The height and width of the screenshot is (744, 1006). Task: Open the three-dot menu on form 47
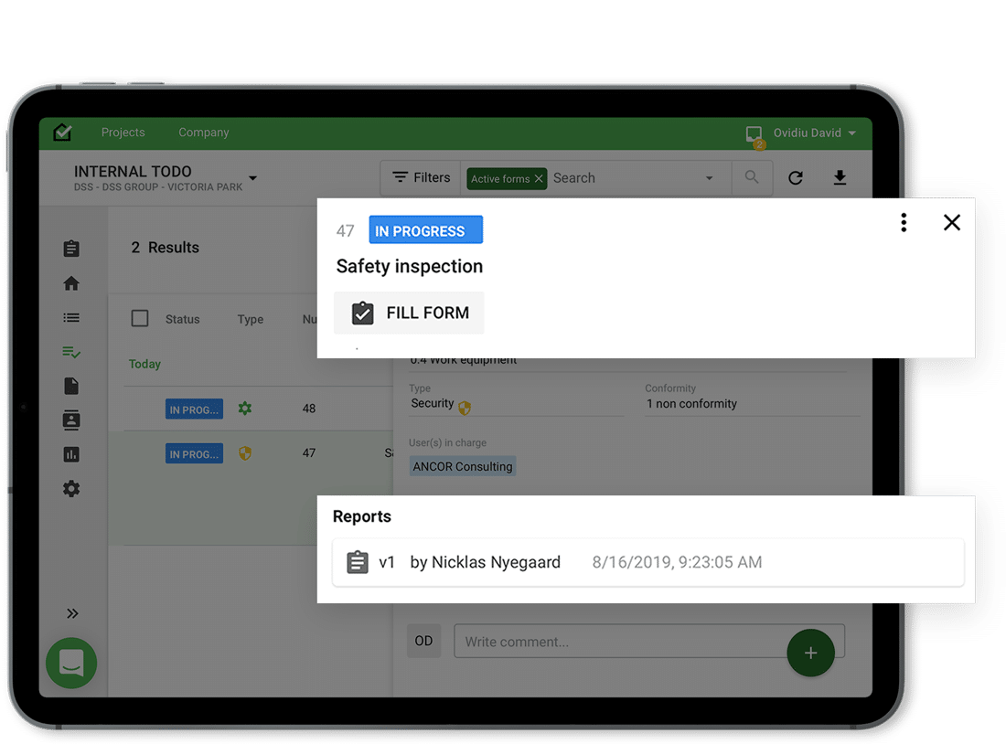click(904, 222)
